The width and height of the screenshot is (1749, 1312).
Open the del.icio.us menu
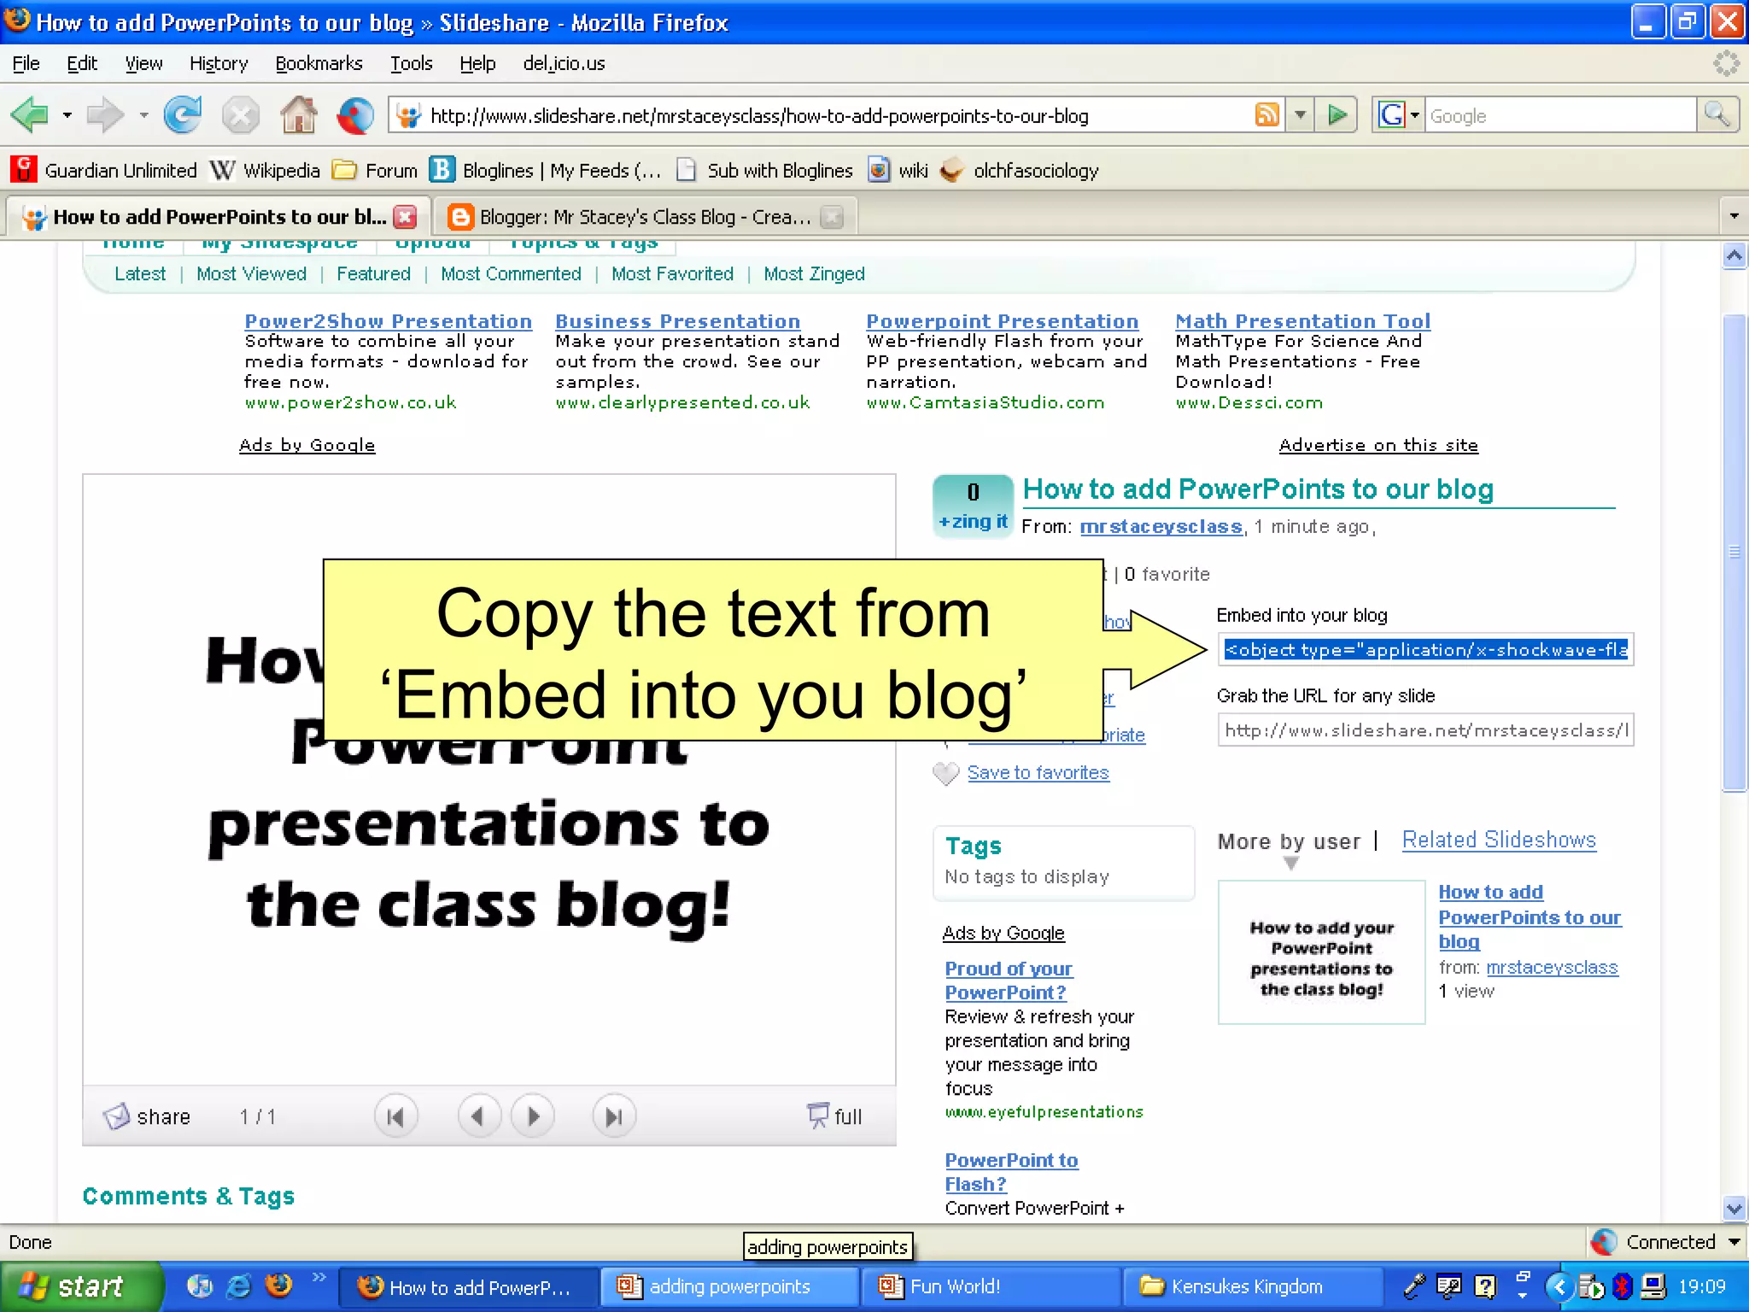564,63
